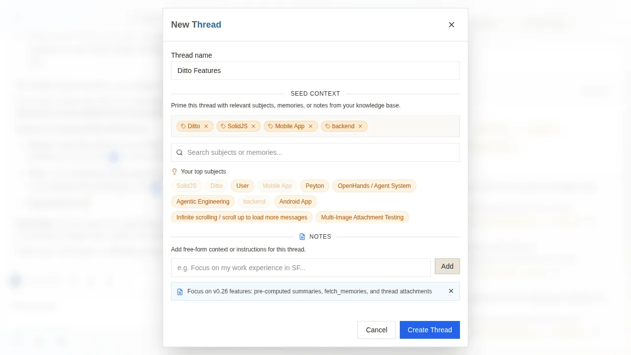Click the note icon beside the v0.26 note

(x=180, y=291)
